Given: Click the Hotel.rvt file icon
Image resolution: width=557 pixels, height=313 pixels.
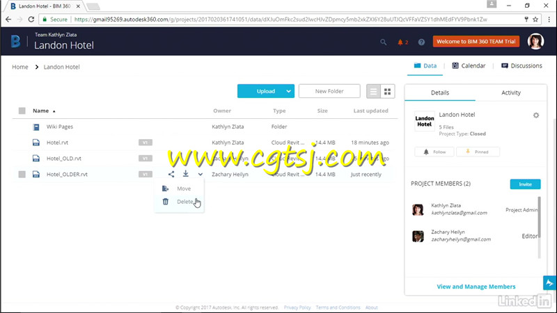Looking at the screenshot, I should point(36,143).
